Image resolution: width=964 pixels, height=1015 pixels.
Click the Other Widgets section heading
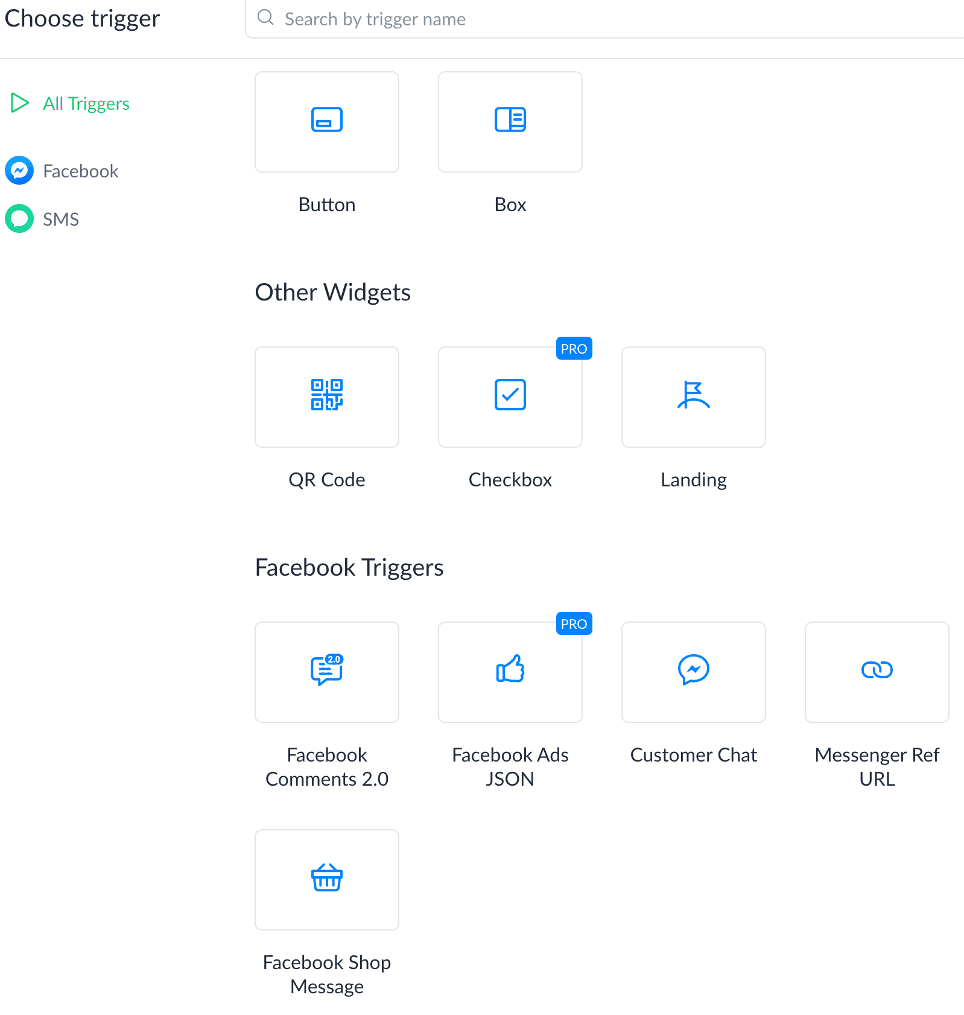click(333, 293)
